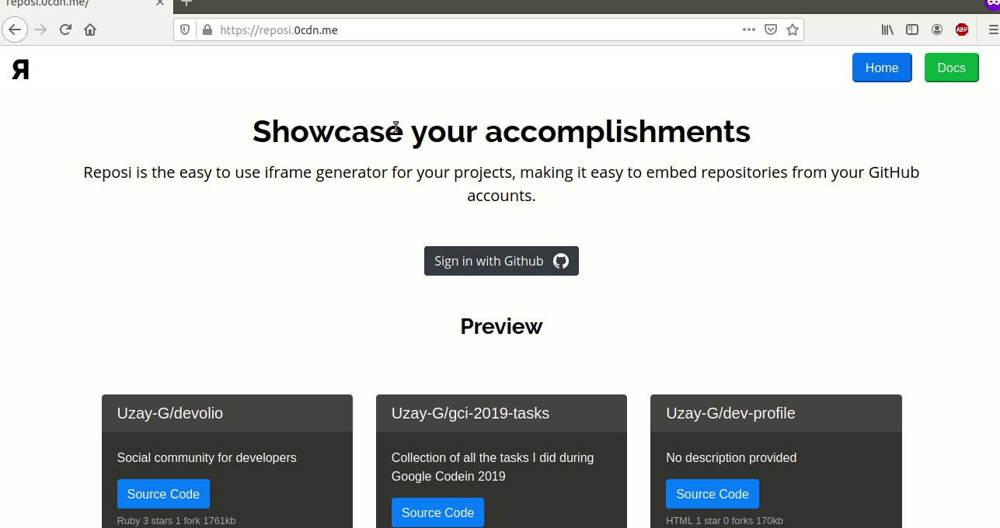This screenshot has width=1000, height=528.
Task: Open the page actions three-dot menu
Action: pyautogui.click(x=749, y=30)
